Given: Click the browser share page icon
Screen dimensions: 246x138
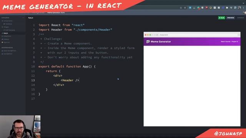Looking at the screenshot, I should click(x=181, y=8).
